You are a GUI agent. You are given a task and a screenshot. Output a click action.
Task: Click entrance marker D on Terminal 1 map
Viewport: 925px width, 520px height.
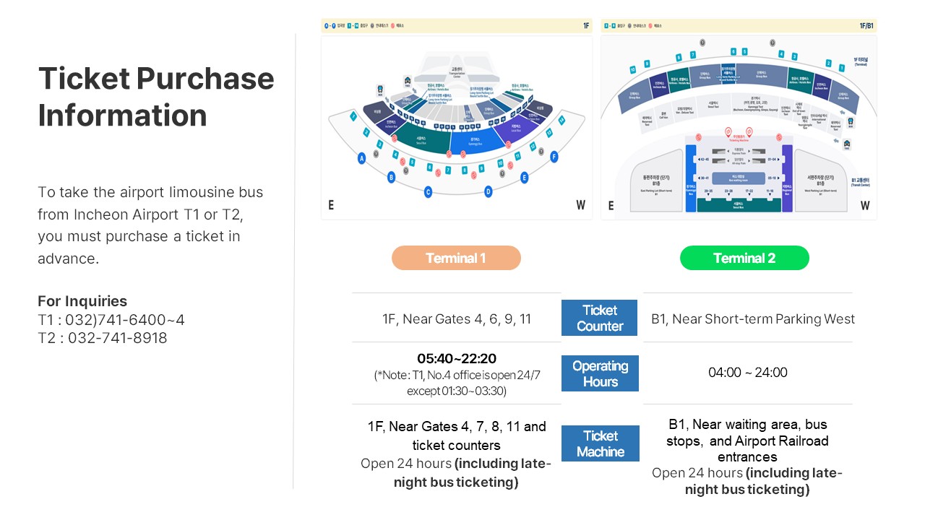click(x=489, y=191)
